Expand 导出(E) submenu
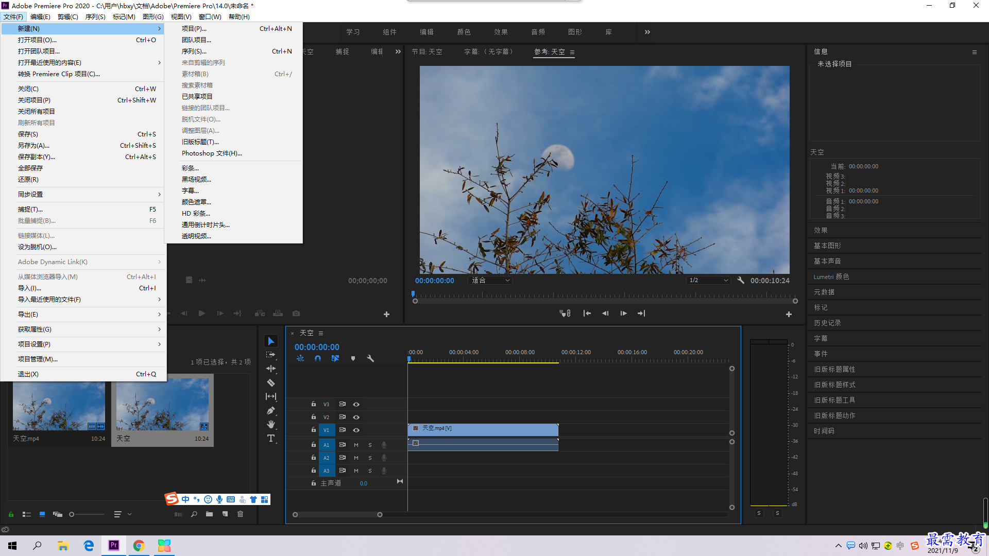Viewport: 989px width, 556px height. click(x=83, y=315)
